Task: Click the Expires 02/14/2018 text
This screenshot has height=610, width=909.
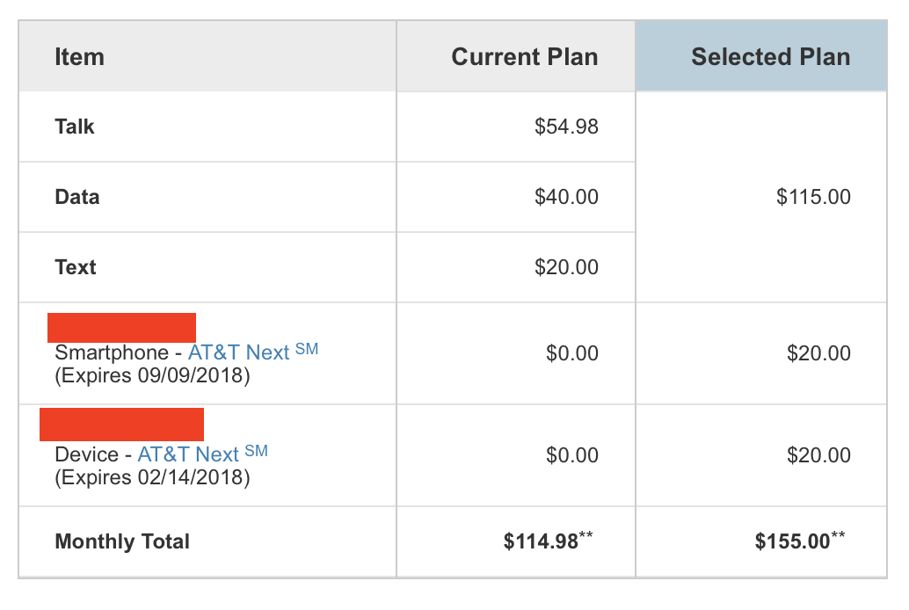Action: [152, 477]
